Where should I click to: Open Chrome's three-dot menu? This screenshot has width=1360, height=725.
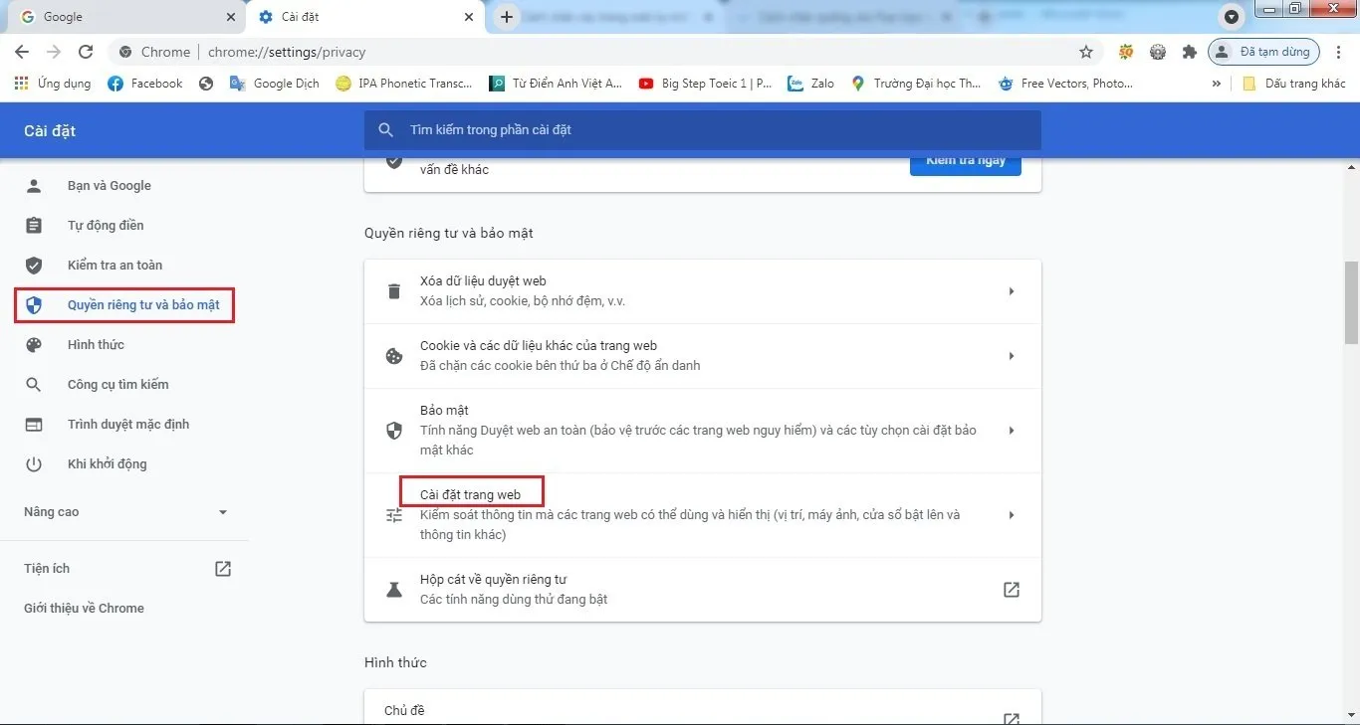coord(1339,52)
